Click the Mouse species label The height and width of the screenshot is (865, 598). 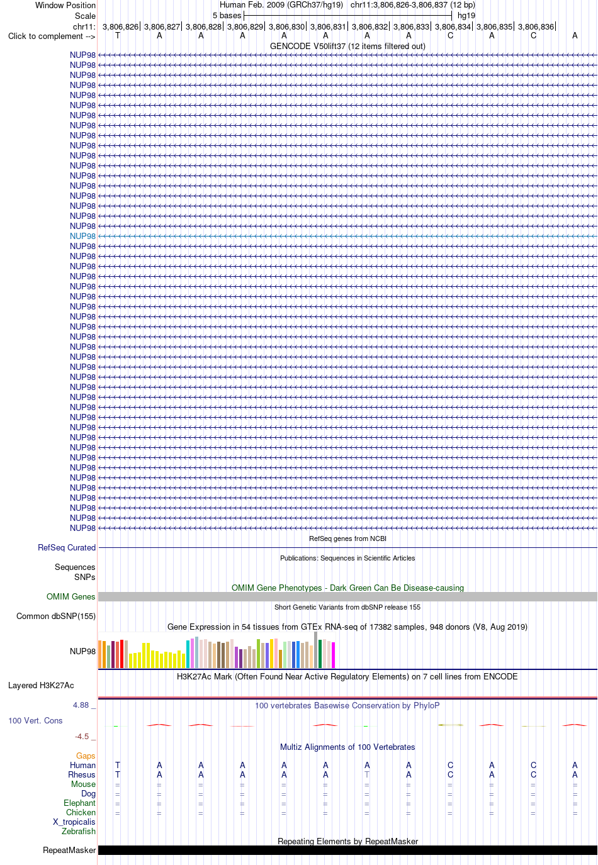[83, 784]
